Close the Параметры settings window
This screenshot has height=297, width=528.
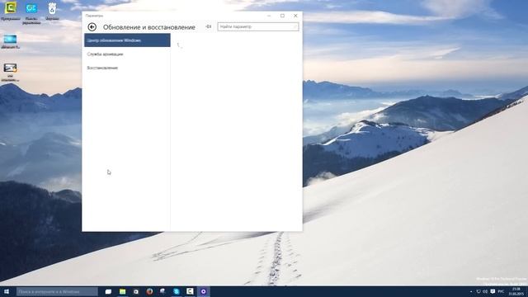pyautogui.click(x=295, y=16)
